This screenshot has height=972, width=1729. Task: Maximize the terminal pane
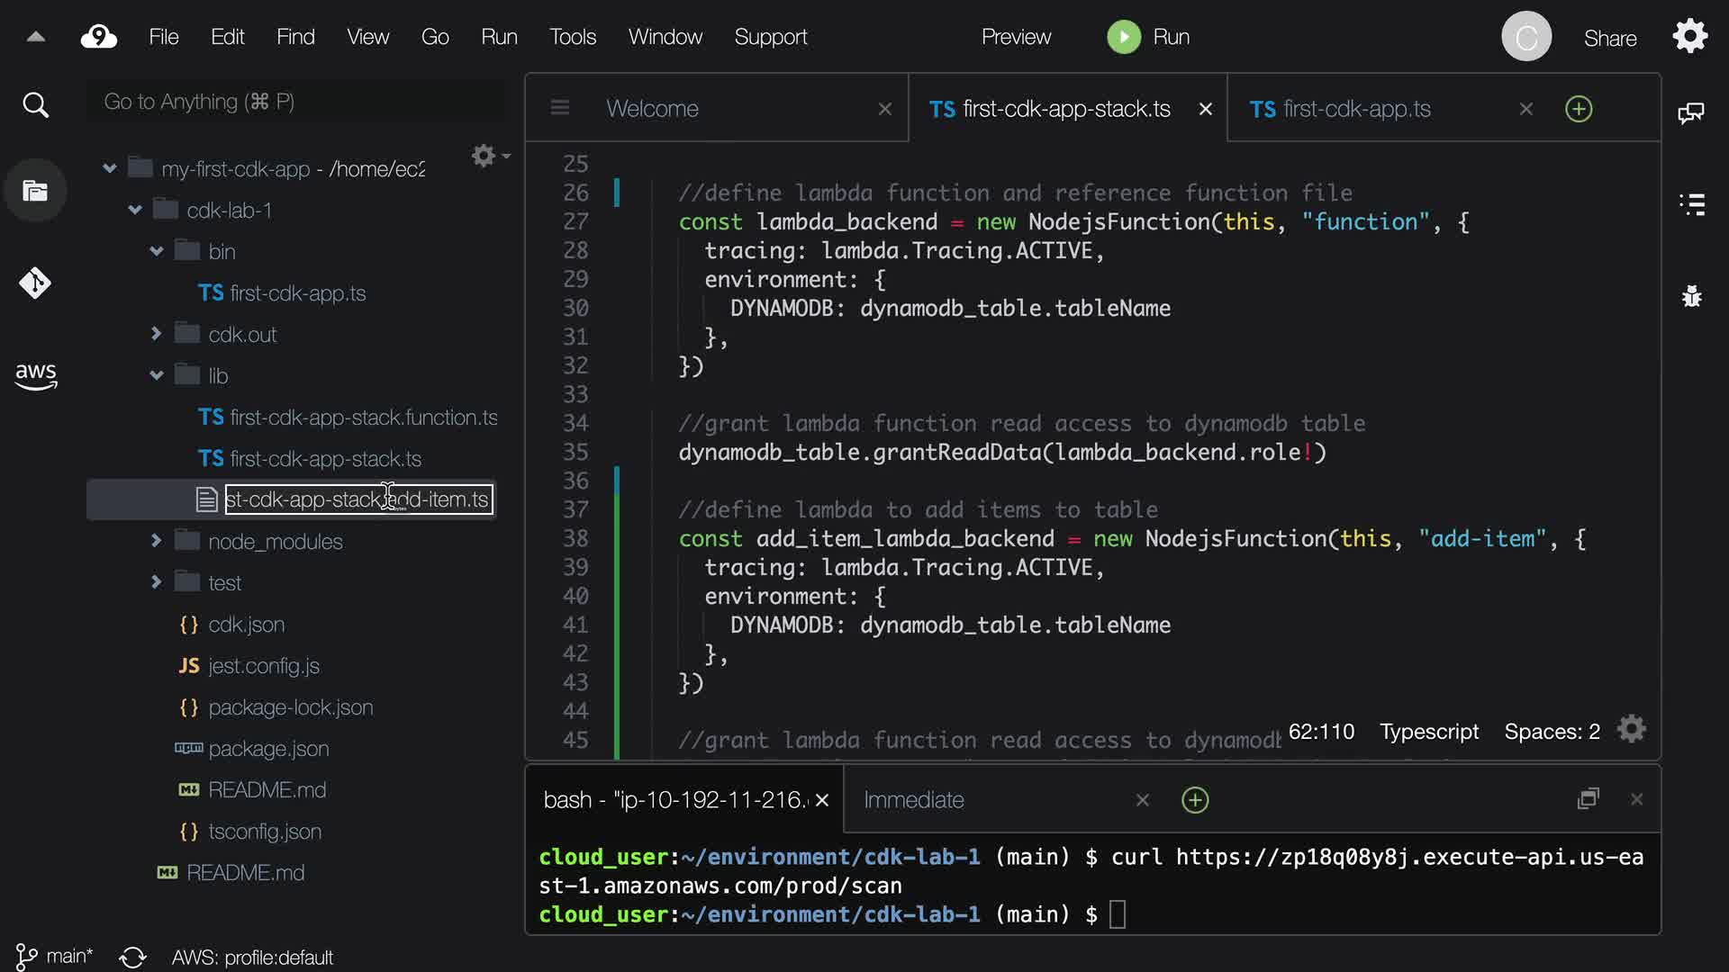click(1588, 799)
